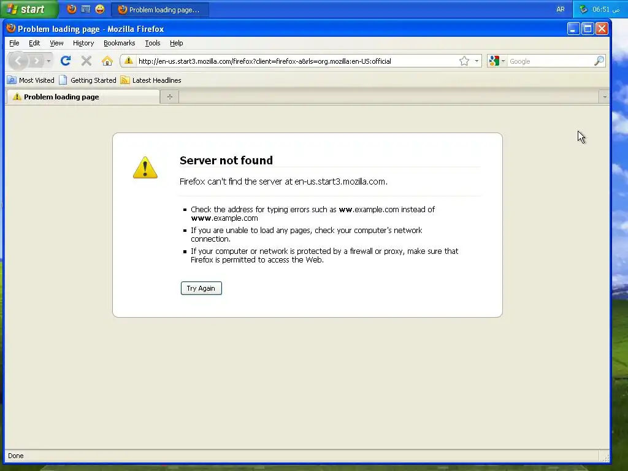Select the Problem loading page taskbar button
Viewport: 628px width, 471px height.
pos(160,10)
